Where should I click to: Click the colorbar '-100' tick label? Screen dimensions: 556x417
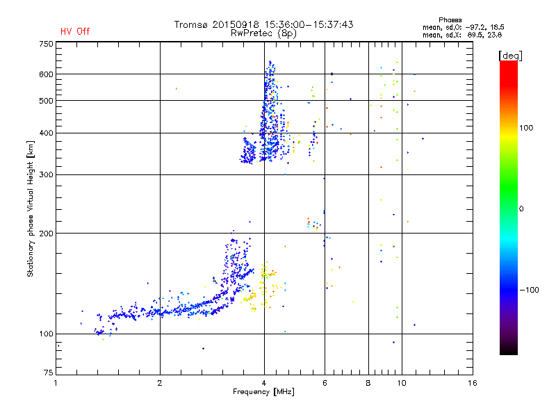[529, 290]
